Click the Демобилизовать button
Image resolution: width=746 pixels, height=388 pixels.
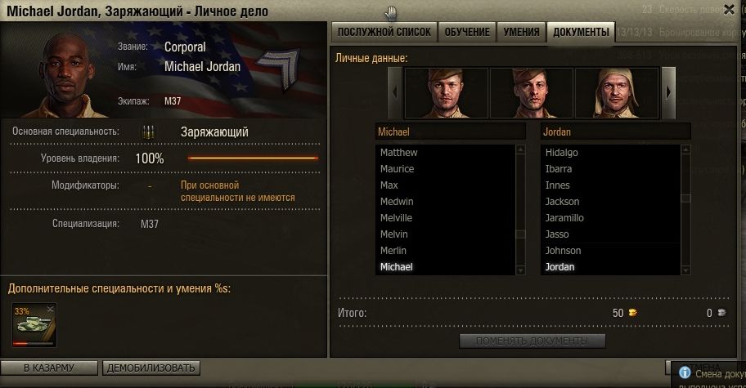tap(151, 368)
